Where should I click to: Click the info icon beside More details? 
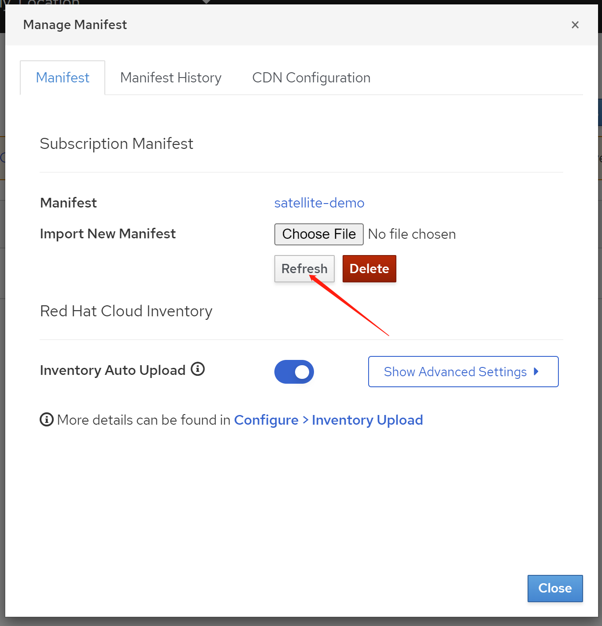pos(47,420)
